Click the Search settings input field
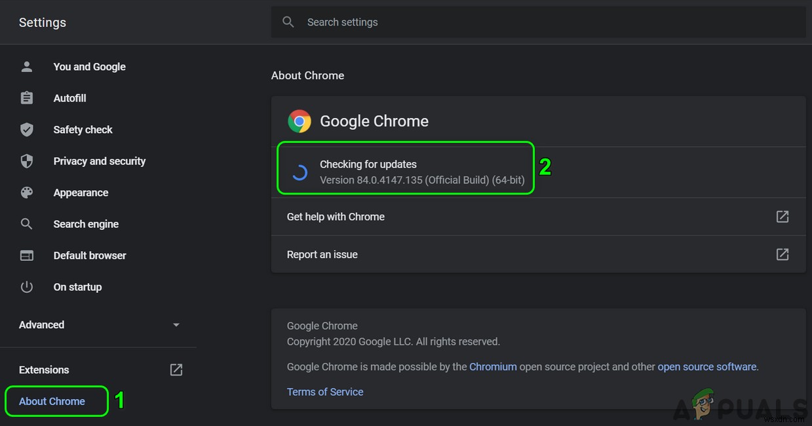Image resolution: width=812 pixels, height=426 pixels. (x=459, y=22)
